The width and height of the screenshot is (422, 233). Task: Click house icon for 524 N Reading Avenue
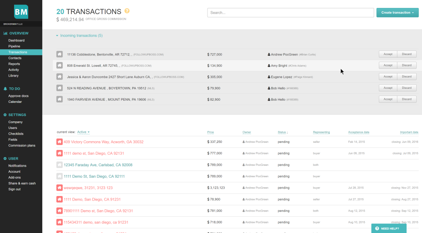[x=59, y=88]
